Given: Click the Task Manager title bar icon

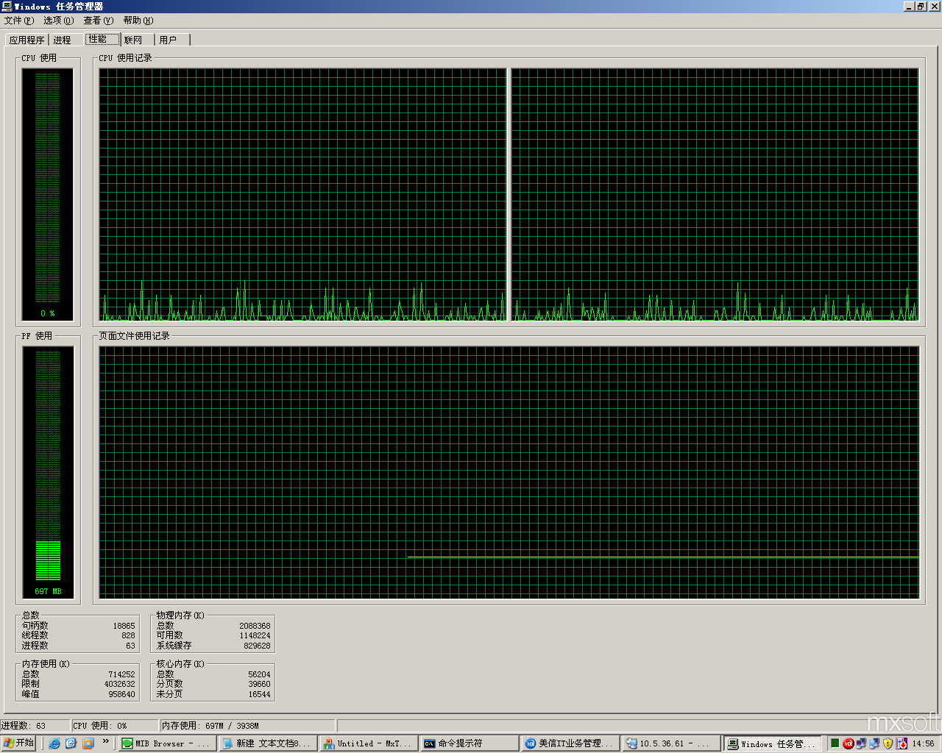Looking at the screenshot, I should click(x=7, y=7).
